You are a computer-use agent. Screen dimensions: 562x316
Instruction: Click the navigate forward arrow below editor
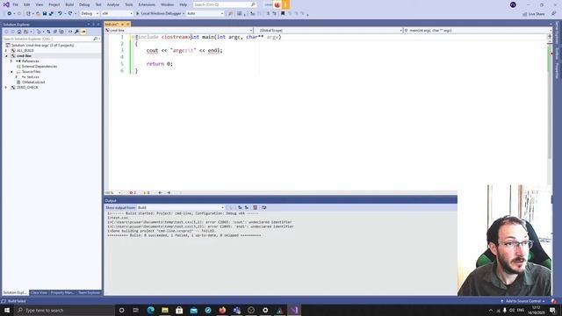169,193
